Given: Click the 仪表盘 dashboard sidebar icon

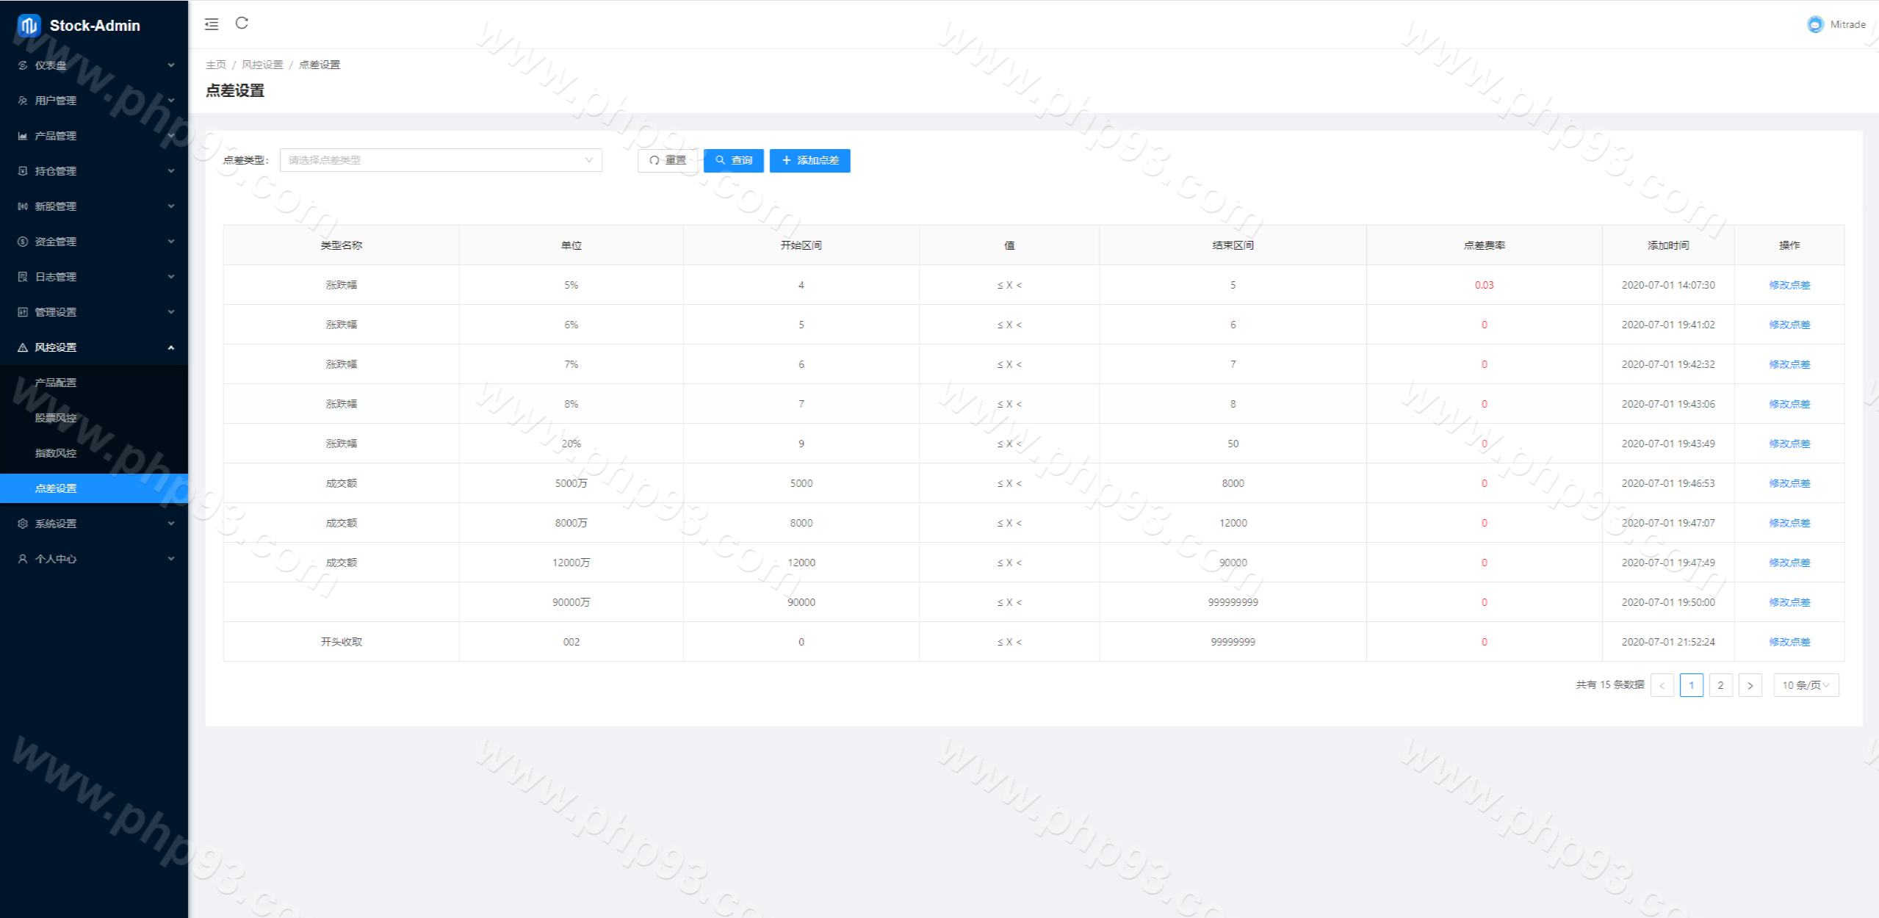Looking at the screenshot, I should (x=23, y=65).
